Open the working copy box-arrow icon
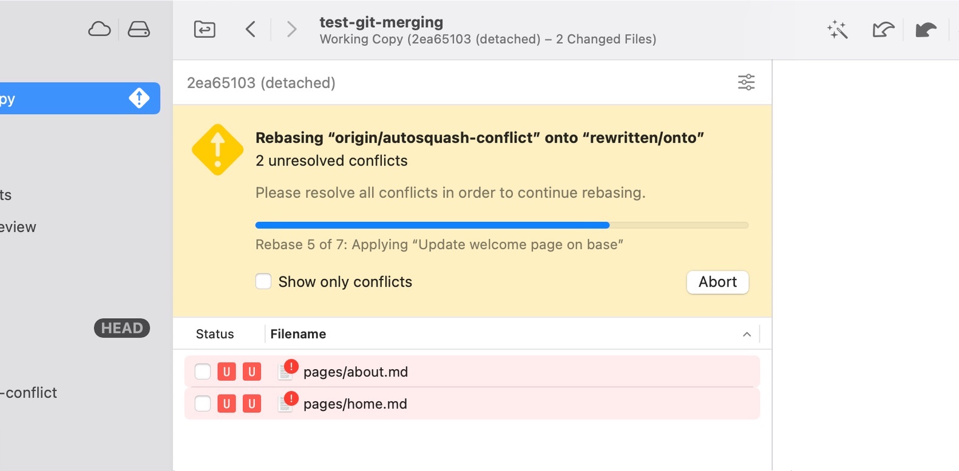Screen dimensions: 959x471 point(204,28)
